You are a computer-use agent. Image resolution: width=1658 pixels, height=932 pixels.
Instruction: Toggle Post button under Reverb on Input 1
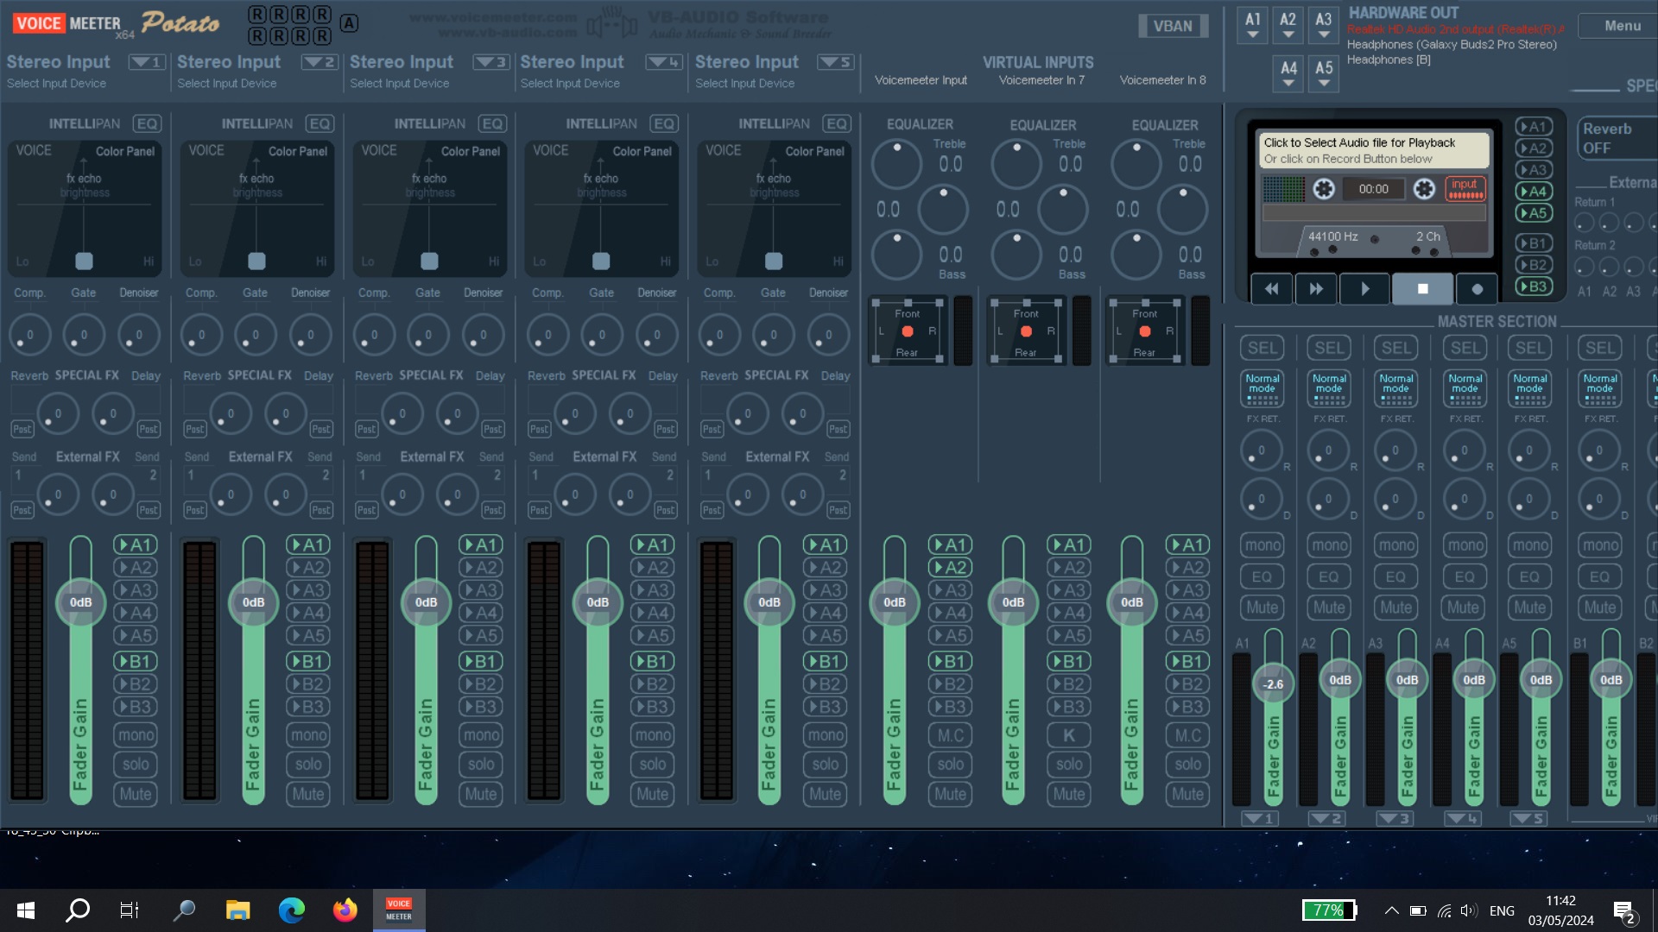[22, 429]
